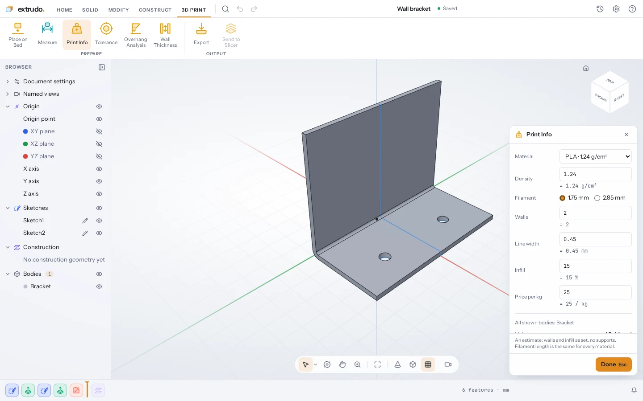Click the home view icon
The image size is (643, 401).
click(x=586, y=68)
